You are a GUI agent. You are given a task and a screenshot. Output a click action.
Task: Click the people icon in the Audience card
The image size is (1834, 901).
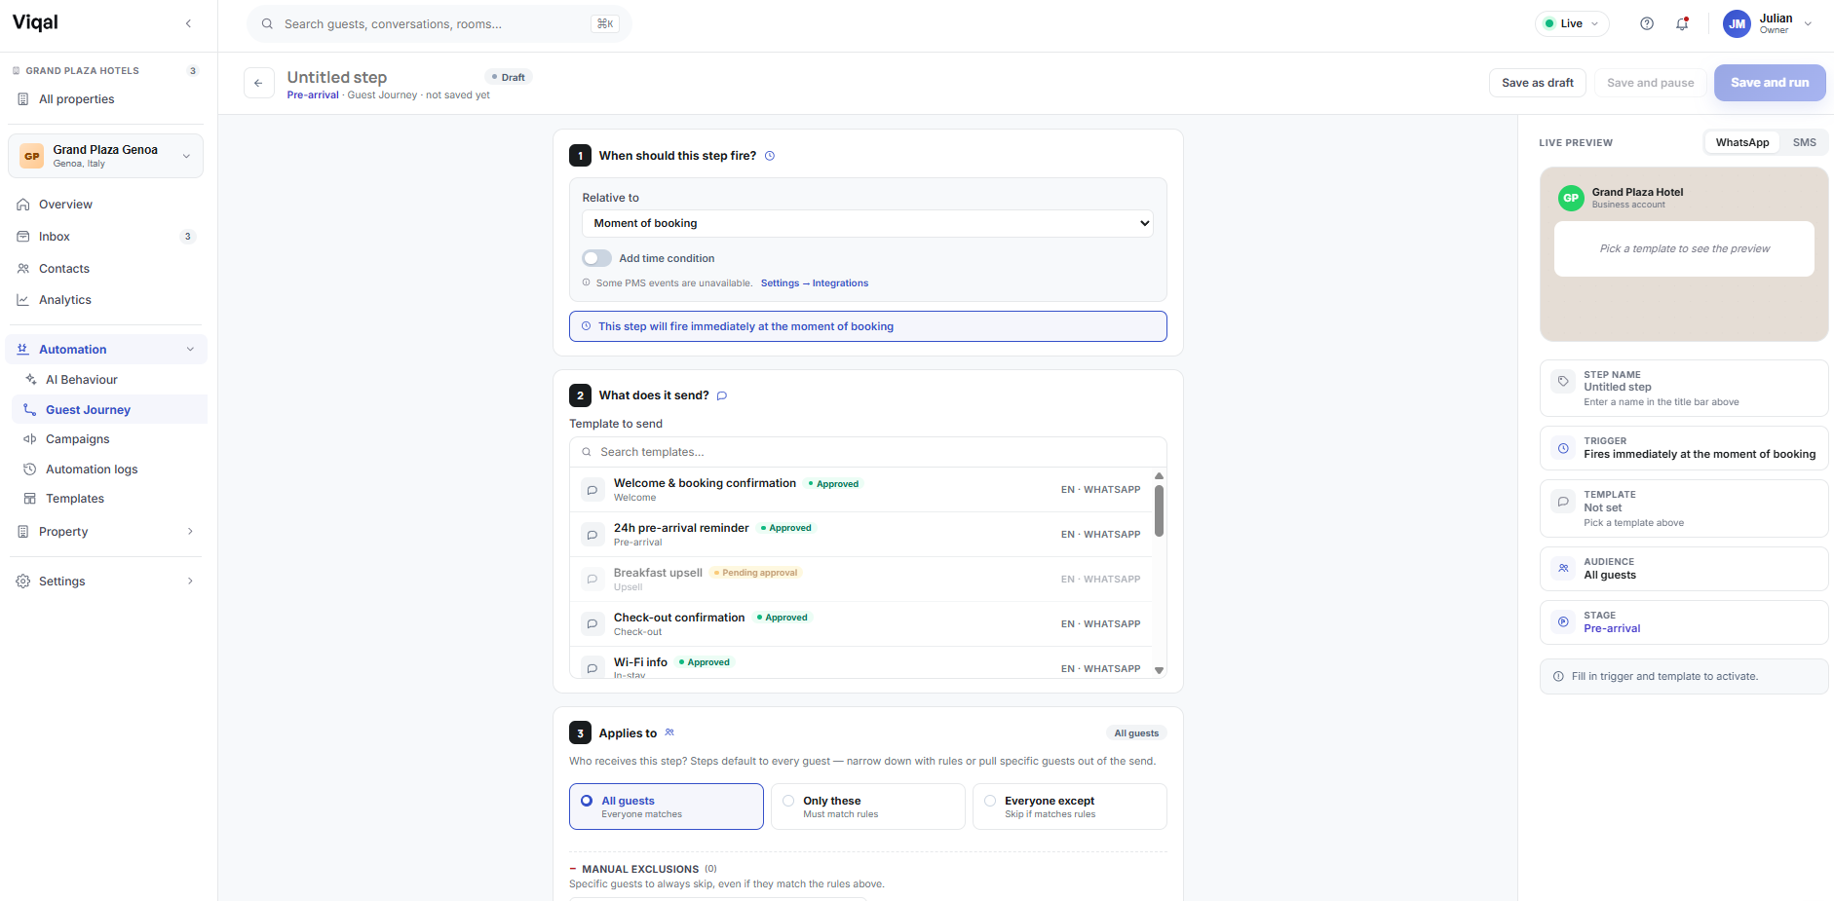[x=1563, y=568]
